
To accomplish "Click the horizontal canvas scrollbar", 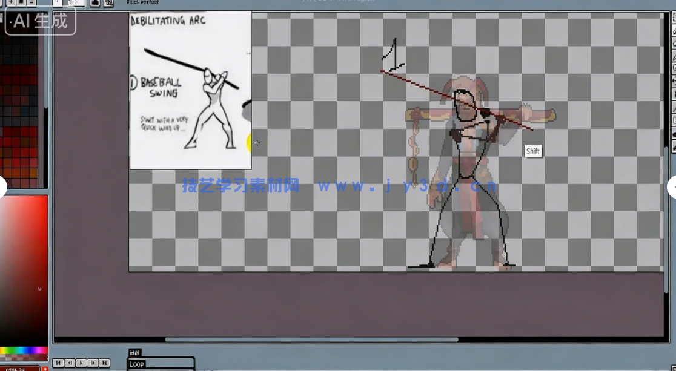I will pyautogui.click(x=311, y=340).
